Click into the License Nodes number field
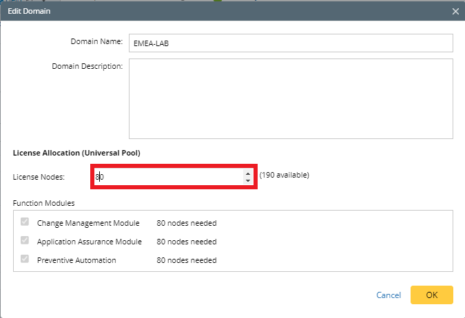 169,177
